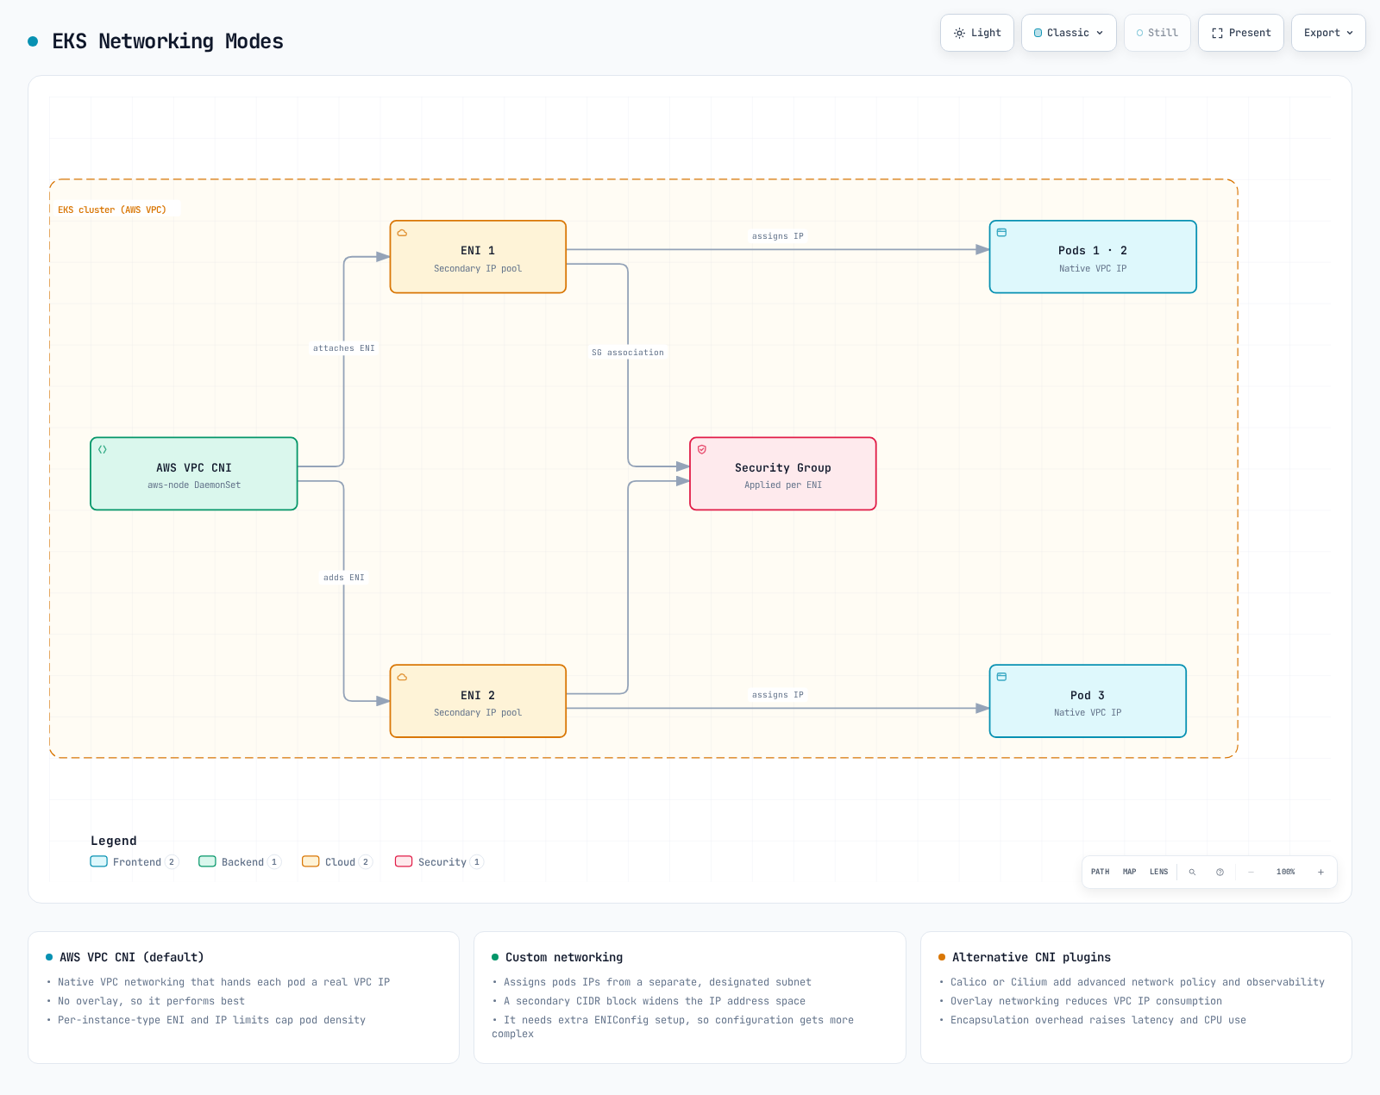This screenshot has height=1095, width=1380.
Task: Click the cloud icon on ENI 1 node
Action: (x=402, y=233)
